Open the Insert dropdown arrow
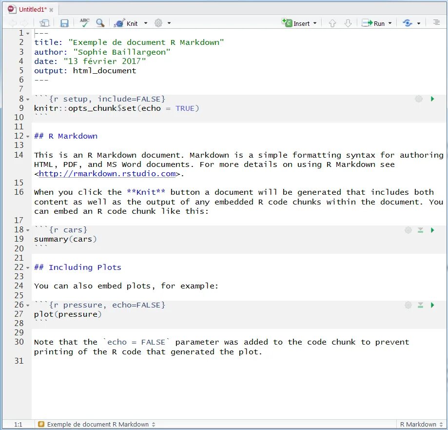This screenshot has width=448, height=430. click(x=315, y=23)
